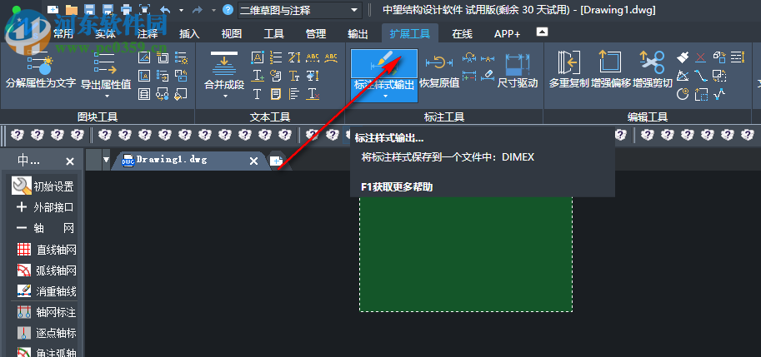
Task: Click 消重轴线 in the left panel
Action: click(x=46, y=291)
